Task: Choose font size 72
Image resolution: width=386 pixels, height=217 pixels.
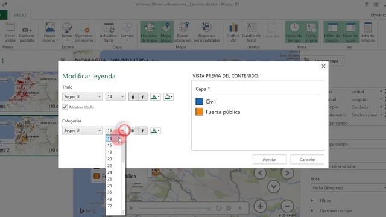Action: [113, 206]
